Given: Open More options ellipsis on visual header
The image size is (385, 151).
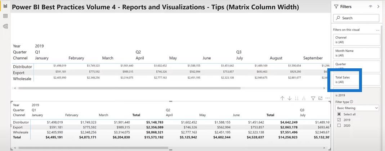Looking at the screenshot, I should tap(327, 98).
